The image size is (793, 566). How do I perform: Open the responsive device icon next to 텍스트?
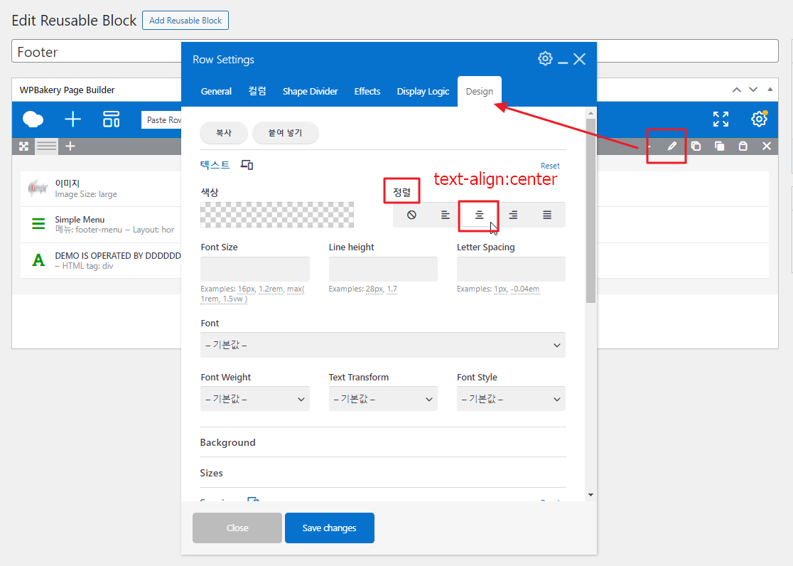pos(247,164)
